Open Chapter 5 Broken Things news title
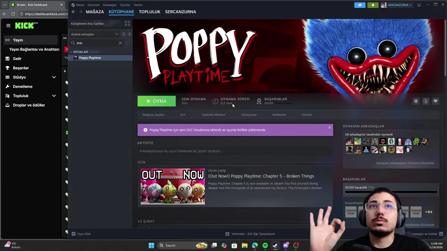The height and width of the screenshot is (251, 447). [x=261, y=176]
